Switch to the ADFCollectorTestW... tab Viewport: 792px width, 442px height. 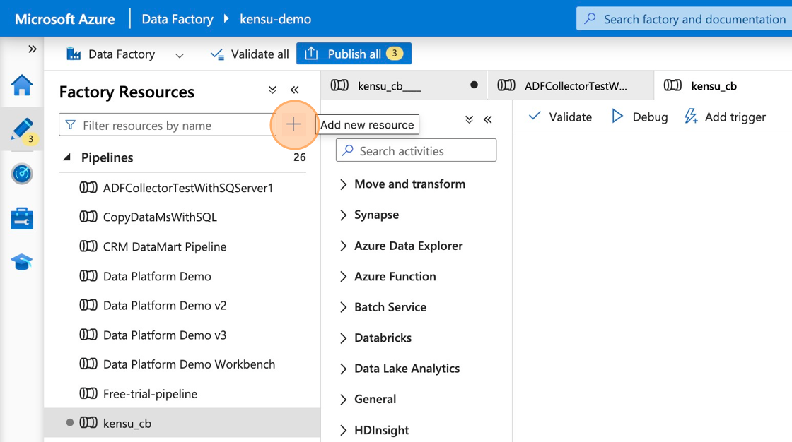click(x=570, y=85)
